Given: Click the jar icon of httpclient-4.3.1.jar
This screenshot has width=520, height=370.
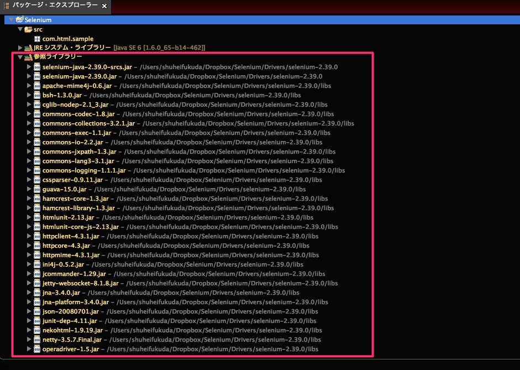Looking at the screenshot, I should [x=37, y=236].
